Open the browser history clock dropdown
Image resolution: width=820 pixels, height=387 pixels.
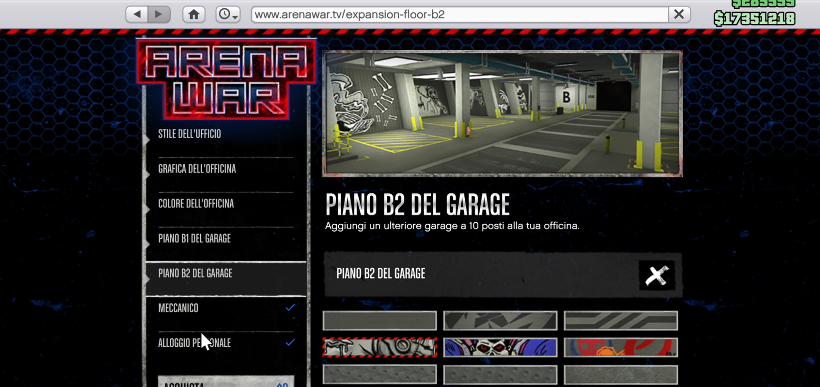(x=228, y=15)
